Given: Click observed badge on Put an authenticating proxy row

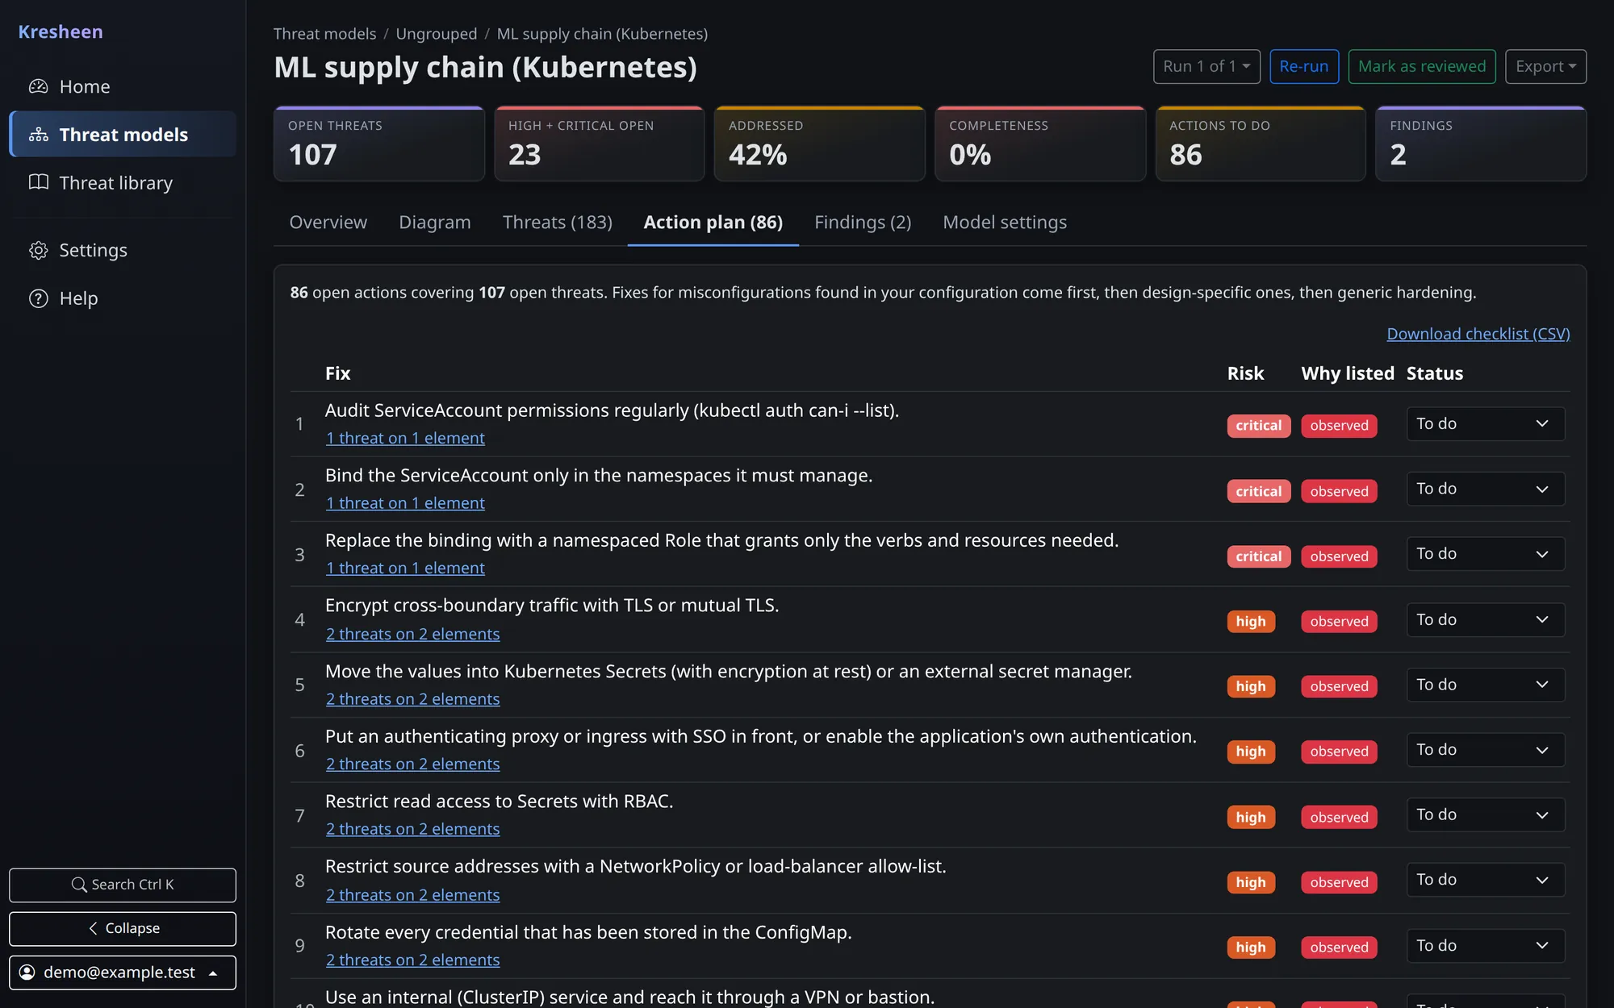Looking at the screenshot, I should pyautogui.click(x=1339, y=752).
